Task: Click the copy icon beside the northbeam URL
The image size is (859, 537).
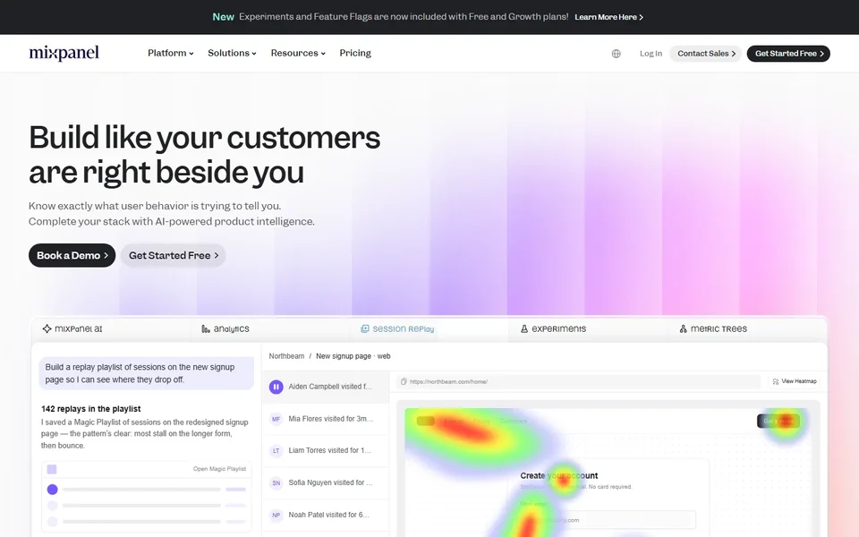Action: tap(404, 381)
